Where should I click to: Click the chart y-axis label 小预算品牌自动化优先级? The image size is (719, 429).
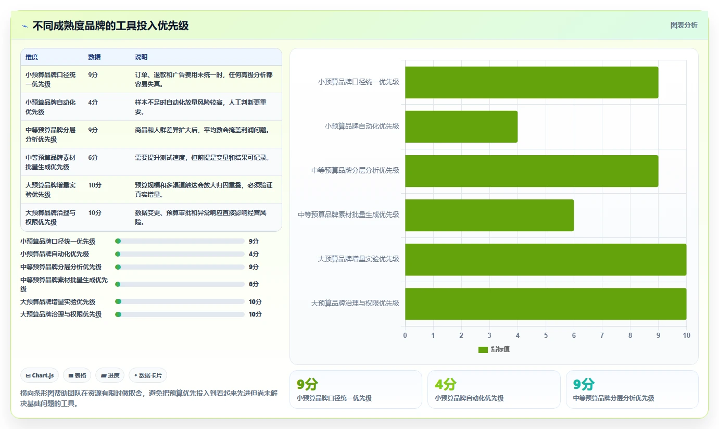362,126
